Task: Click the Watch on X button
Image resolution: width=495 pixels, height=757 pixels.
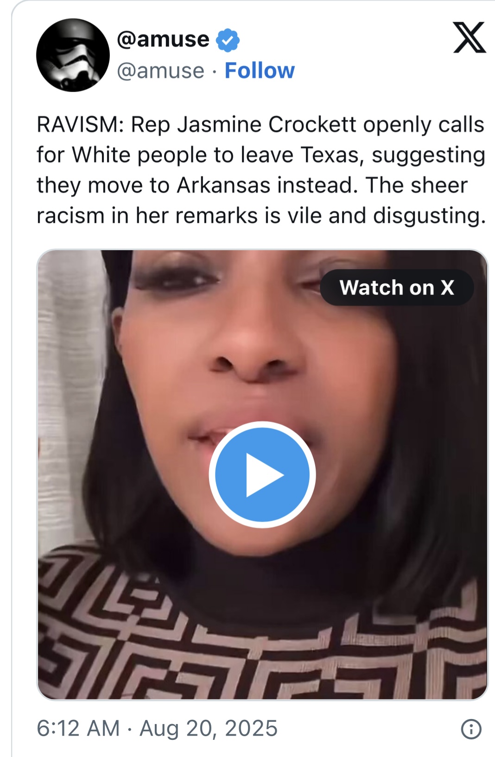Action: tap(397, 287)
